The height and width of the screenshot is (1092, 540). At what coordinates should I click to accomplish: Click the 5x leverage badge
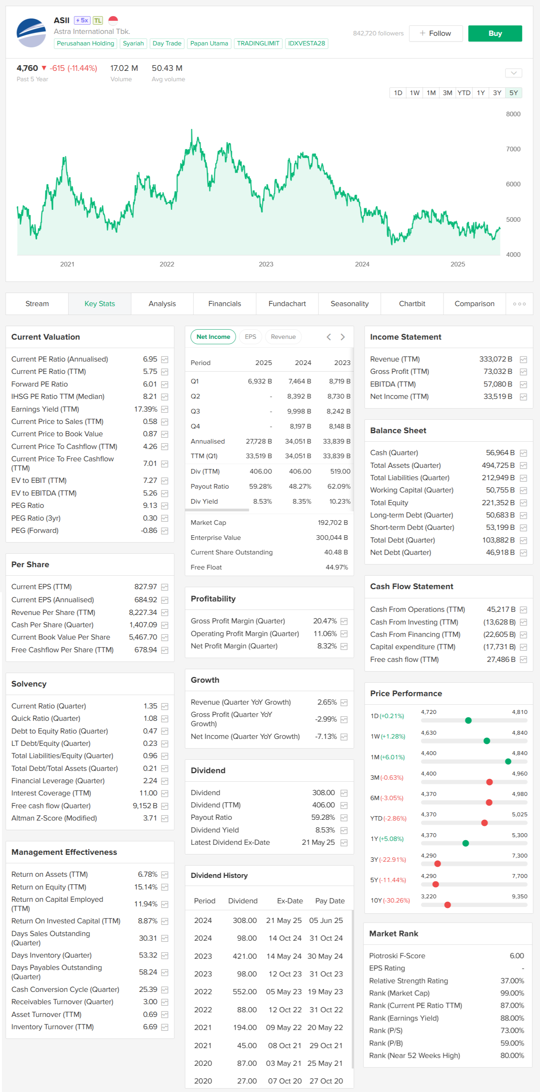click(x=82, y=20)
